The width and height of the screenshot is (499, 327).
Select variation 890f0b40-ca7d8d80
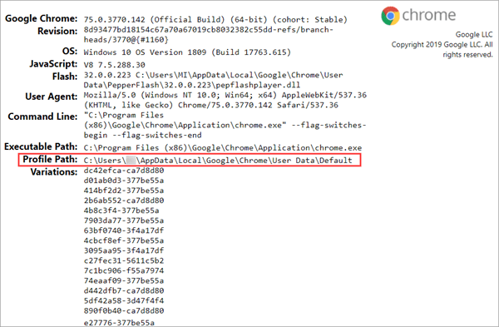click(x=124, y=310)
